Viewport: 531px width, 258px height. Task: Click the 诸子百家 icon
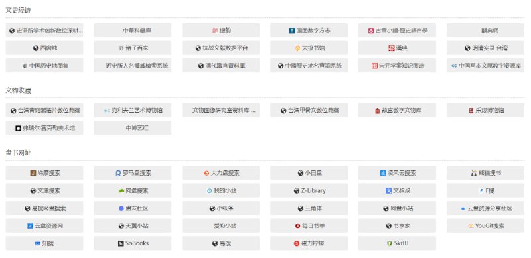click(x=121, y=48)
